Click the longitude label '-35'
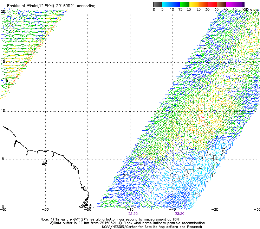 coord(215,209)
